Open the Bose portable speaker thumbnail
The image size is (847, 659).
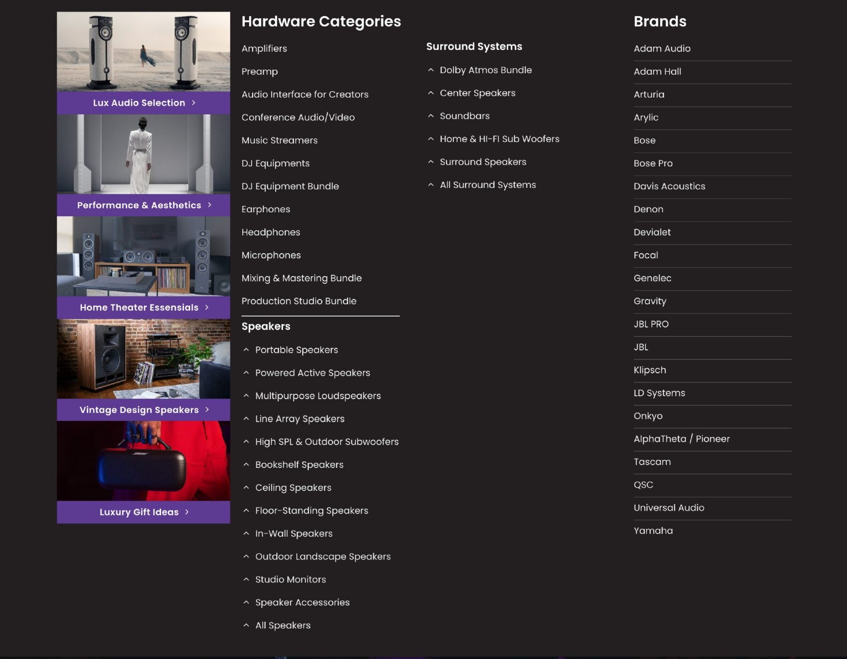(x=144, y=460)
